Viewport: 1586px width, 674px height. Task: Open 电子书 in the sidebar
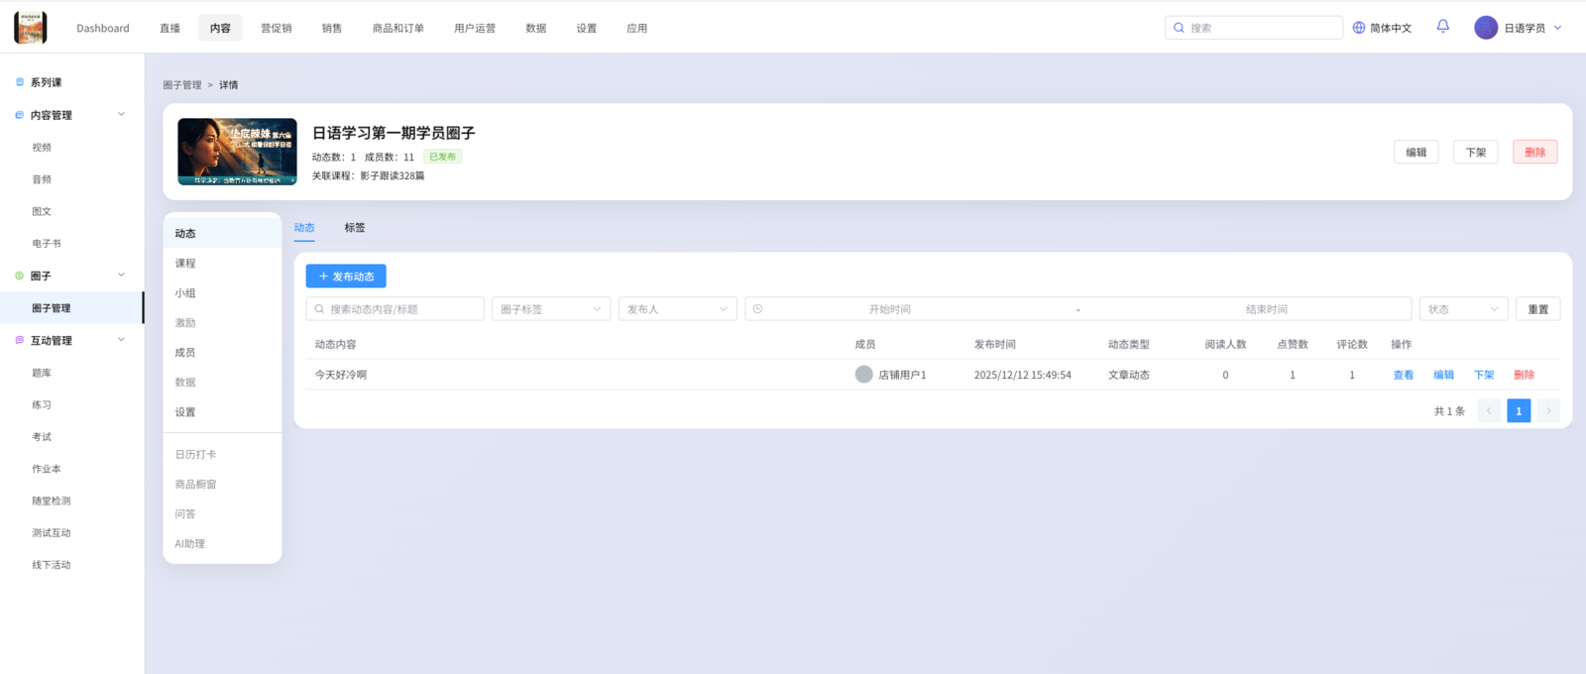[47, 244]
